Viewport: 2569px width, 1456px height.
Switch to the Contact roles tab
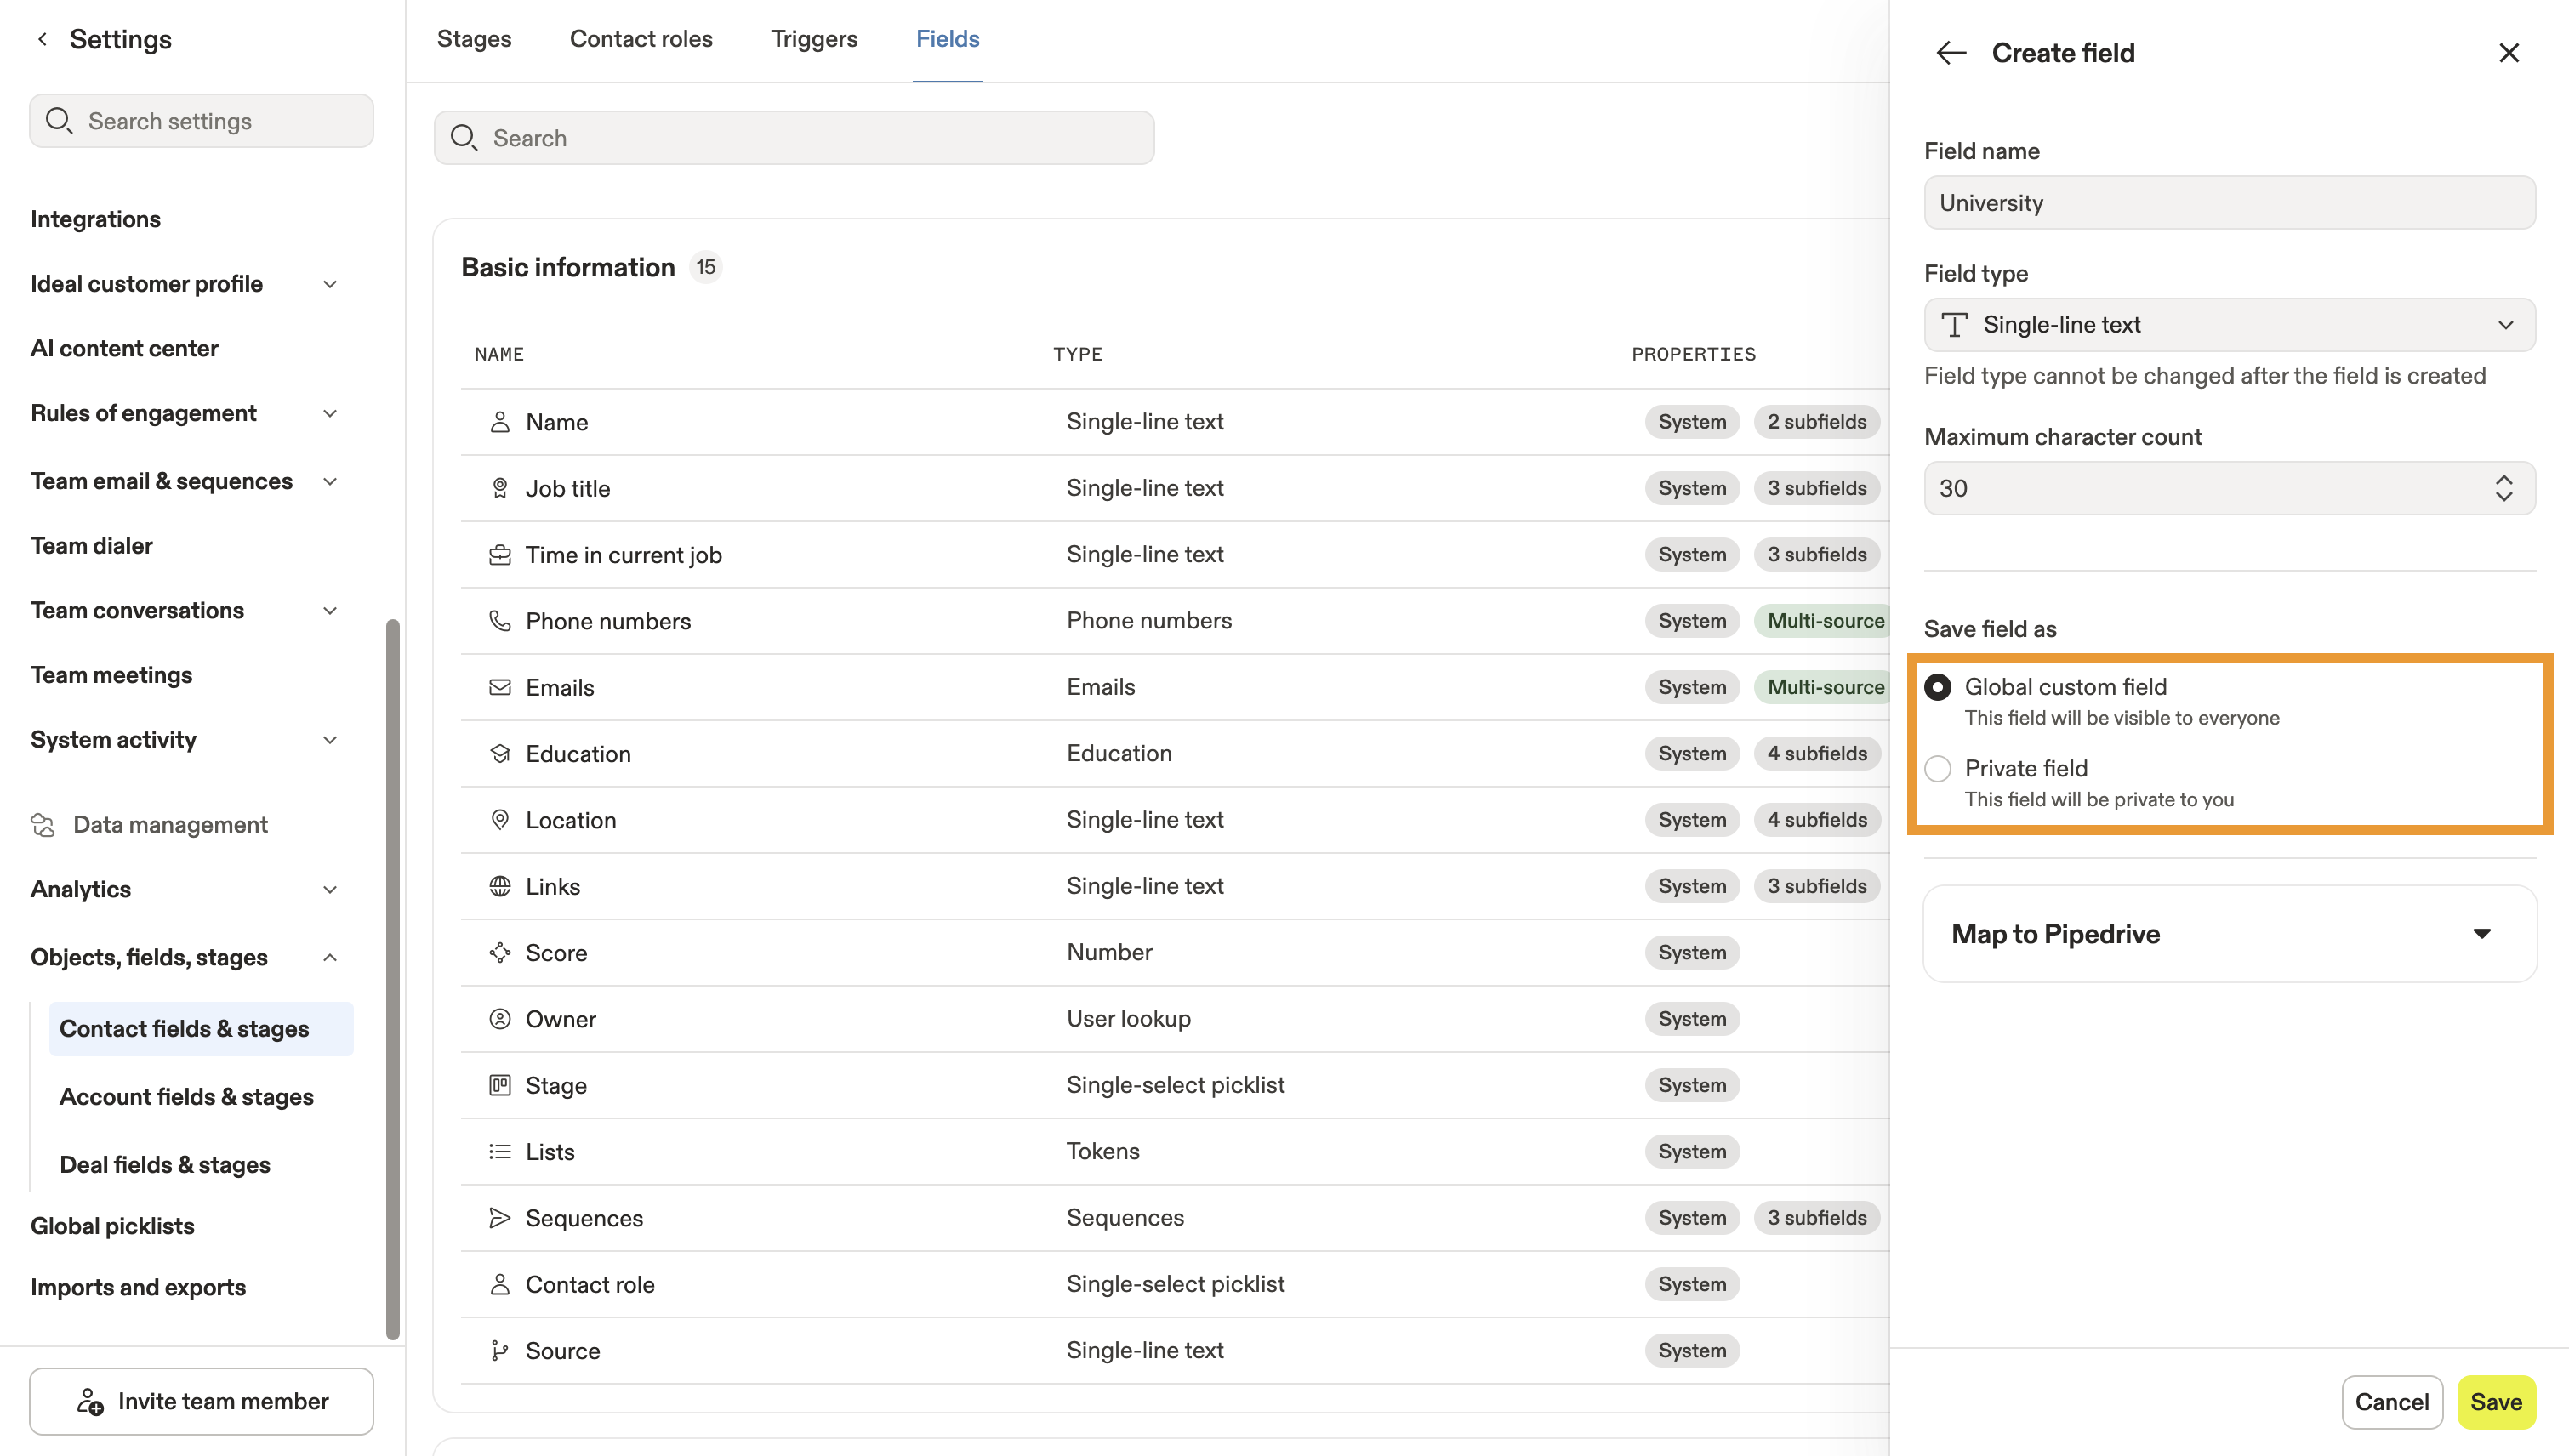point(641,39)
